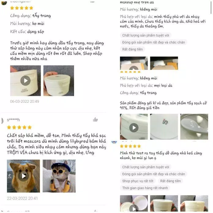Play the white jar video in right column

coord(134,127)
